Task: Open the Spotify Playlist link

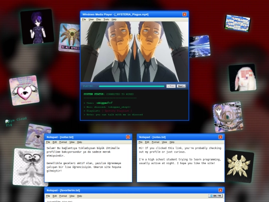Action: point(117,111)
